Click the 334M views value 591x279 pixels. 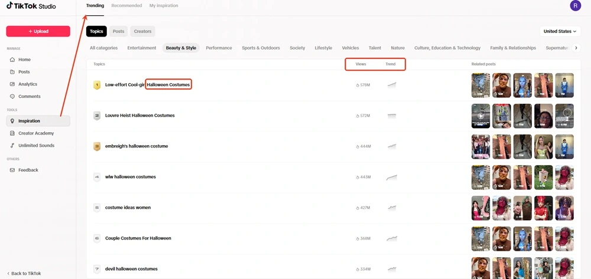[366, 269]
